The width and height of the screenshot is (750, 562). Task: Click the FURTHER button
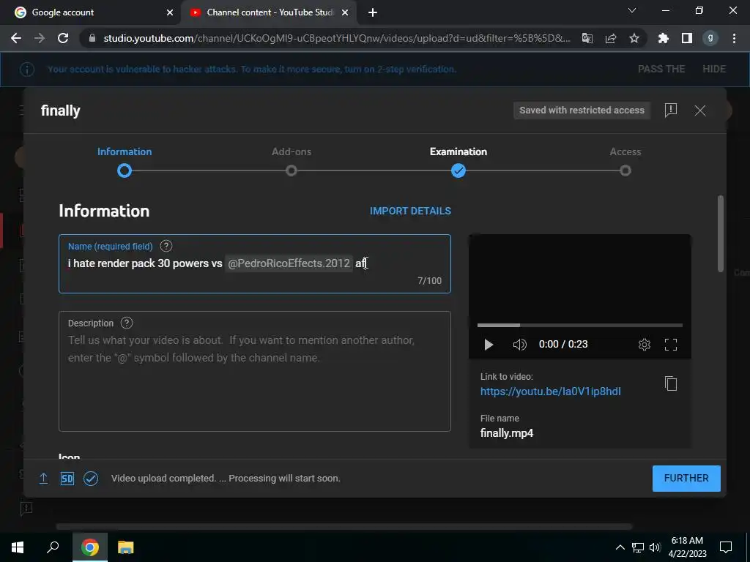686,479
